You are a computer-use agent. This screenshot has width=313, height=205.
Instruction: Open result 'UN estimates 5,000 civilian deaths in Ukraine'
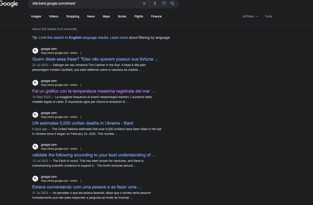(82, 123)
